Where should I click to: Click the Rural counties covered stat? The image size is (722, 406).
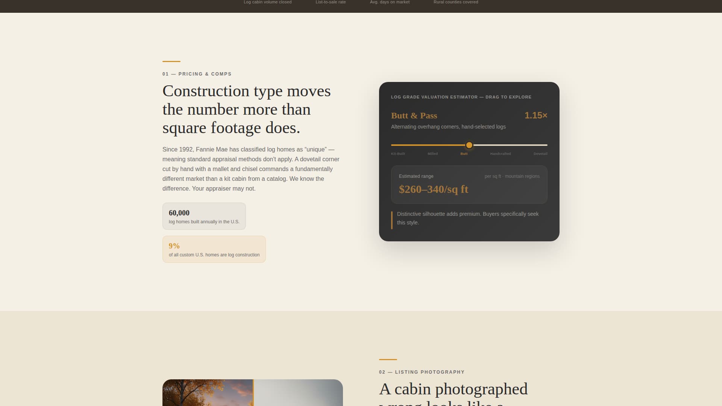[455, 2]
